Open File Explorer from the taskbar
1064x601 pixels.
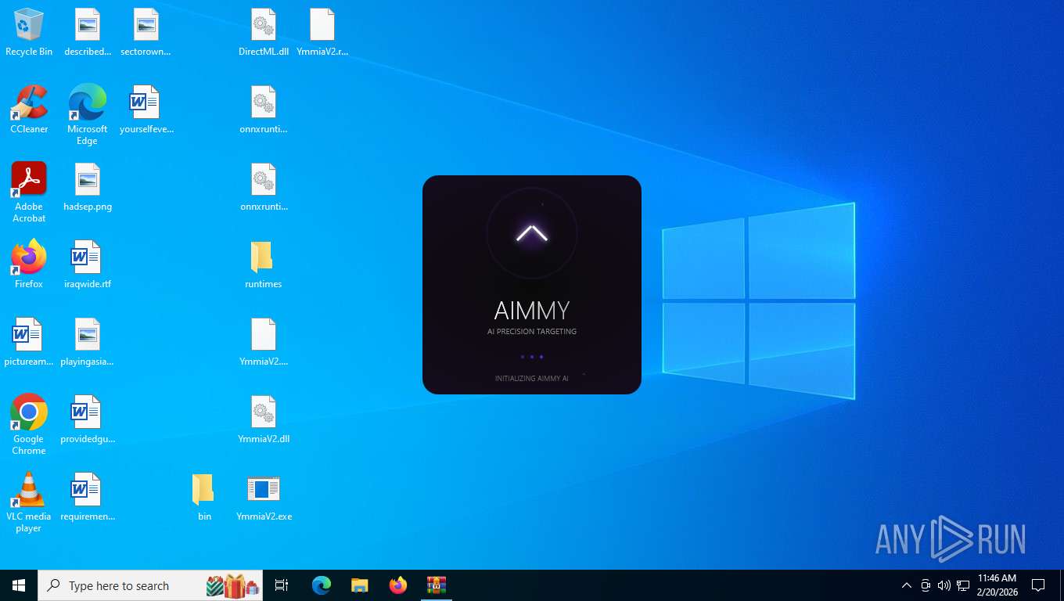(360, 585)
